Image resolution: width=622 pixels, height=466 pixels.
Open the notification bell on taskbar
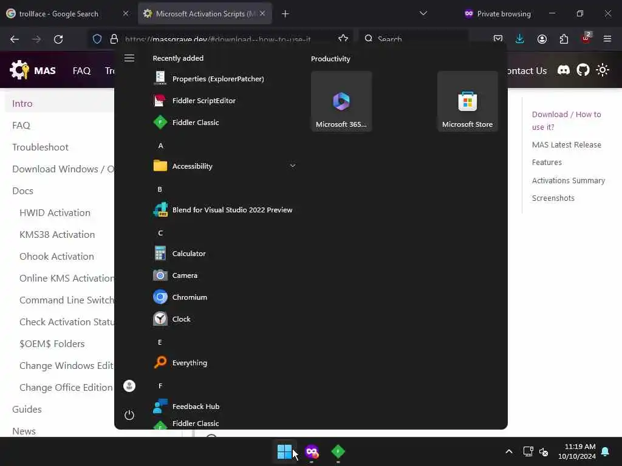[x=606, y=451]
